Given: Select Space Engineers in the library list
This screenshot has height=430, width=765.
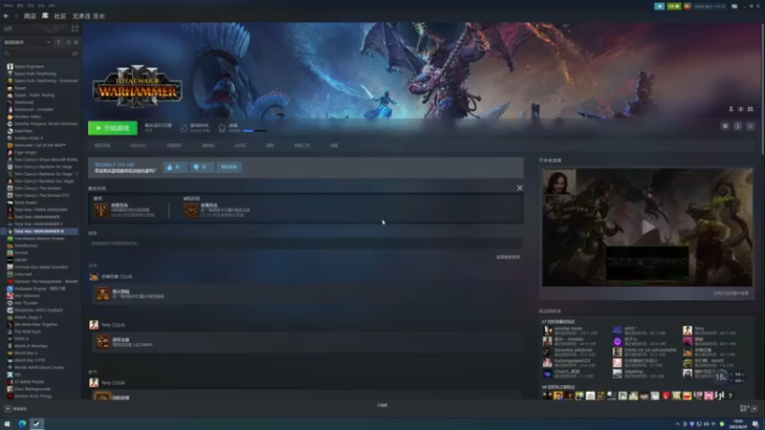Looking at the screenshot, I should tap(29, 66).
